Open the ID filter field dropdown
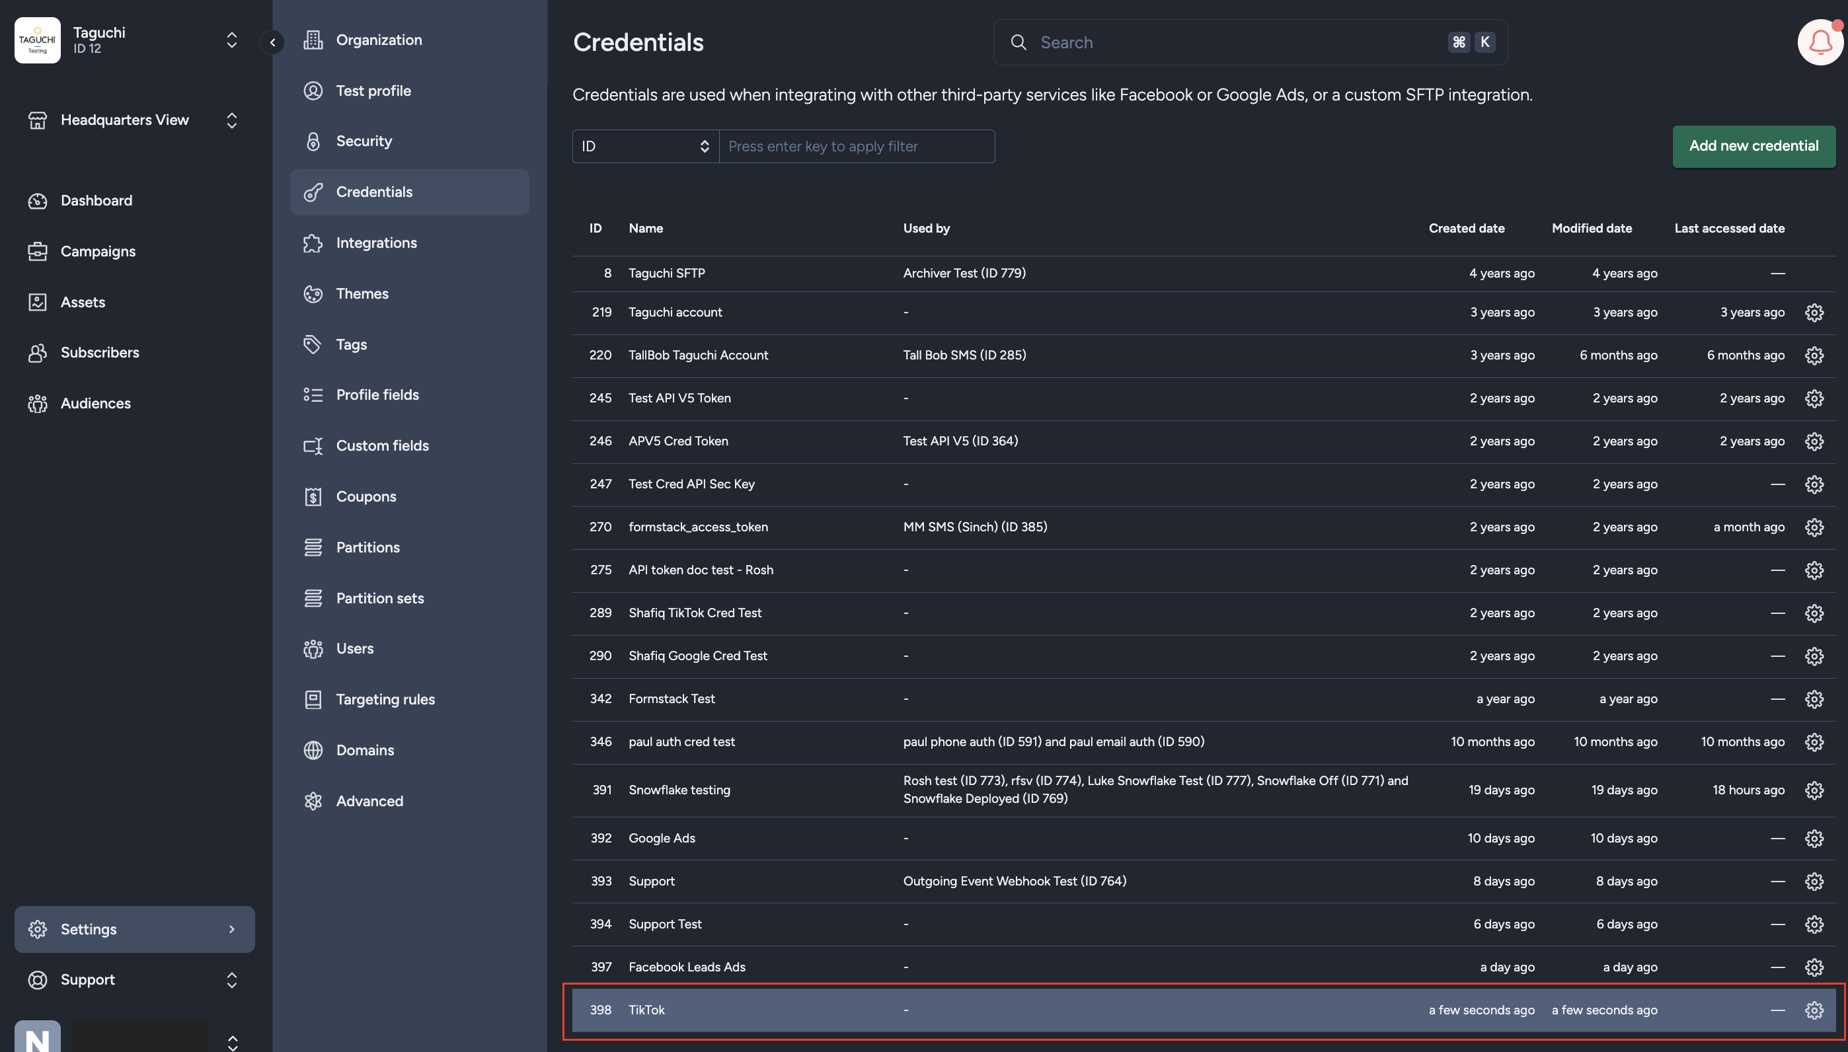The image size is (1848, 1052). (x=645, y=146)
